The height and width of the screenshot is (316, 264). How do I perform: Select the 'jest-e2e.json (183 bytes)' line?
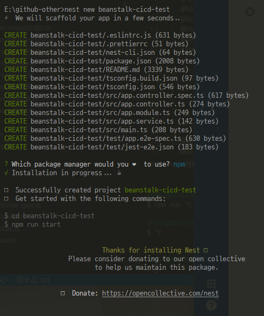pos(111,147)
